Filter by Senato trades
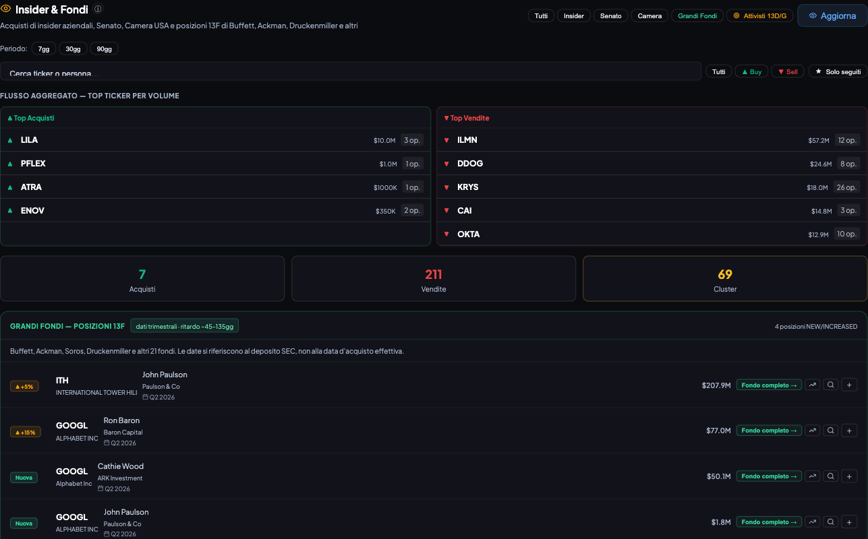Image resolution: width=868 pixels, height=539 pixels. (611, 15)
